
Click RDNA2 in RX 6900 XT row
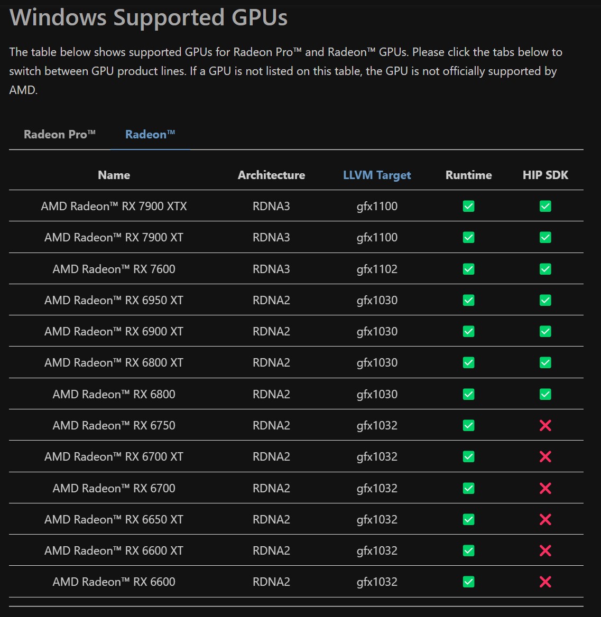point(271,331)
